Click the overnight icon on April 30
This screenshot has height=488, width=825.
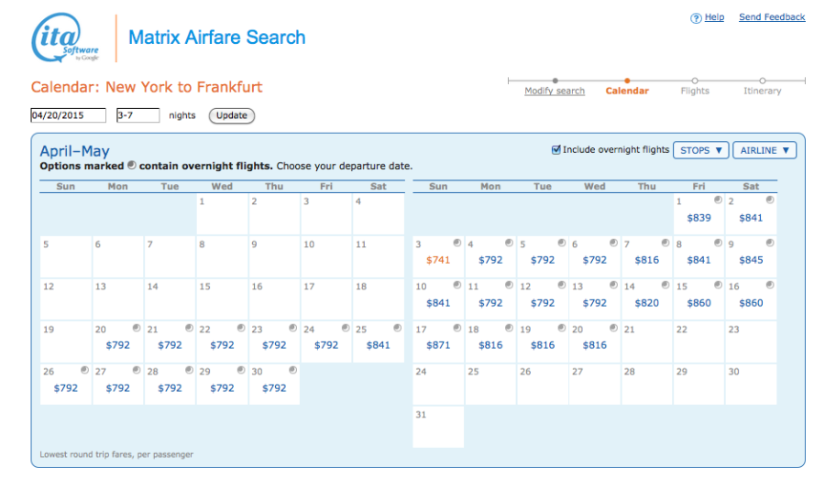click(292, 370)
